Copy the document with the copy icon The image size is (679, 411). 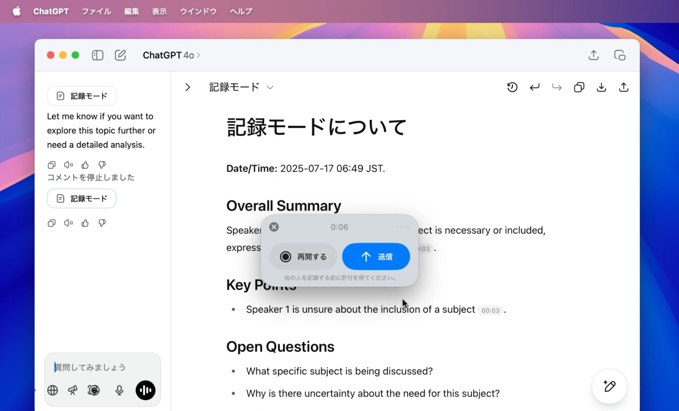click(579, 87)
